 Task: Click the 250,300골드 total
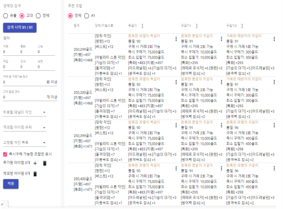coord(83,92)
